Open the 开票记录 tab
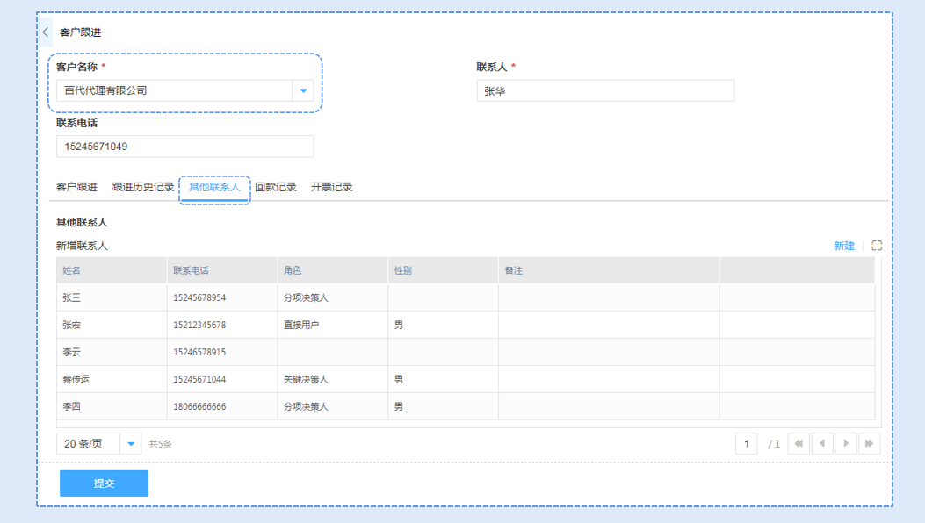Image resolution: width=925 pixels, height=523 pixels. click(x=332, y=187)
